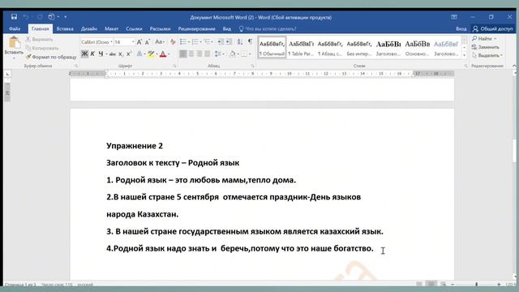Decrease paragraph indent
Viewport: 519px width, 292px height.
click(x=221, y=42)
